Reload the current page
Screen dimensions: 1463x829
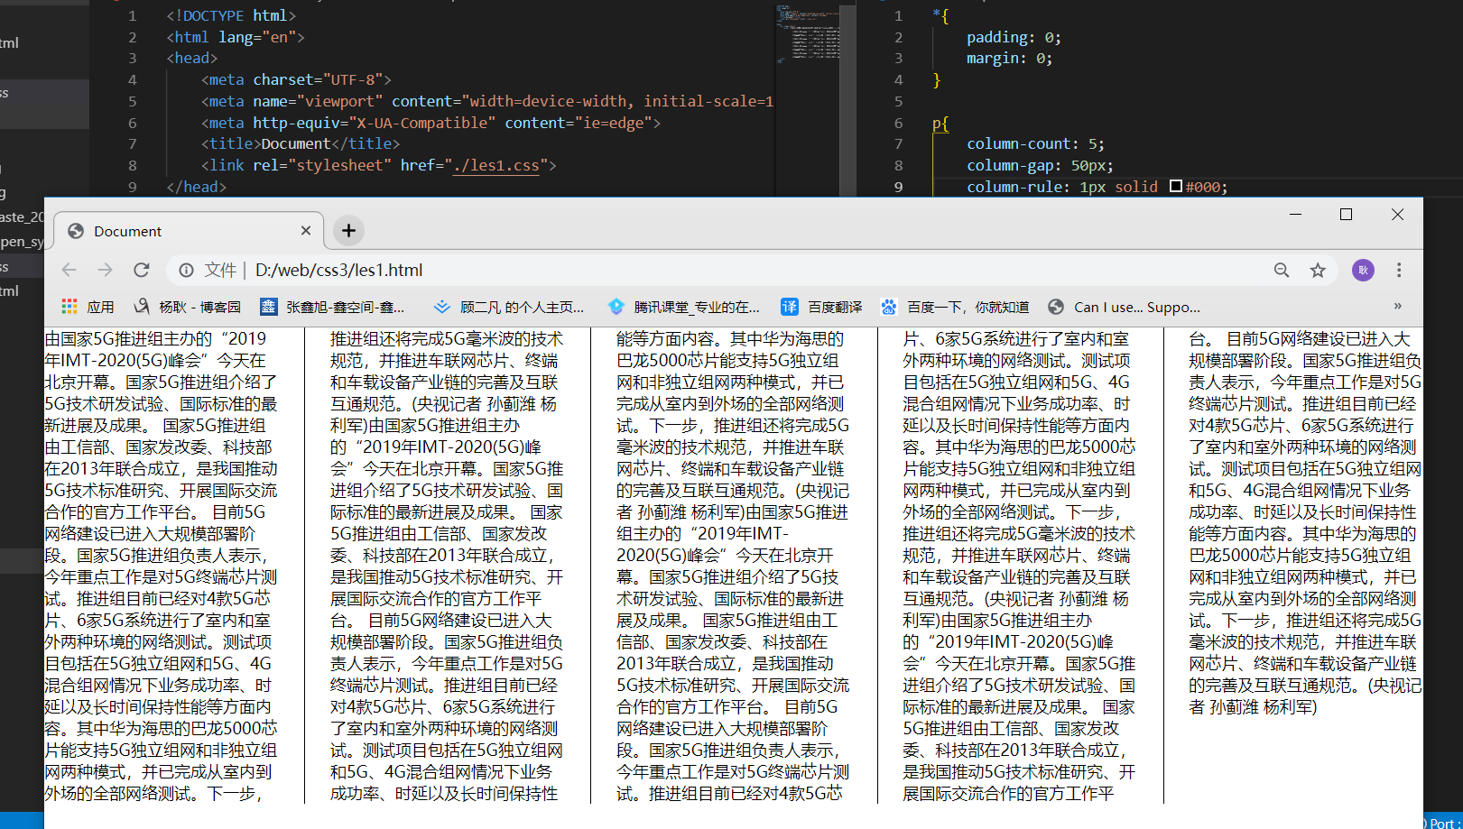coord(142,270)
